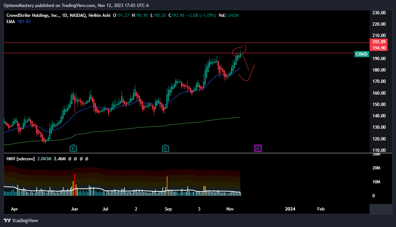Click the first green earnings E marker
Viewport: 396px width, 227px height.
(x=73, y=148)
